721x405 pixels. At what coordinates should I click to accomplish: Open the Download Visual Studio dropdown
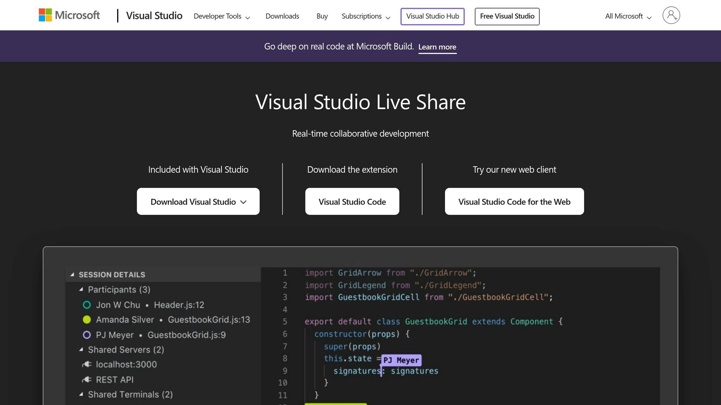[198, 201]
